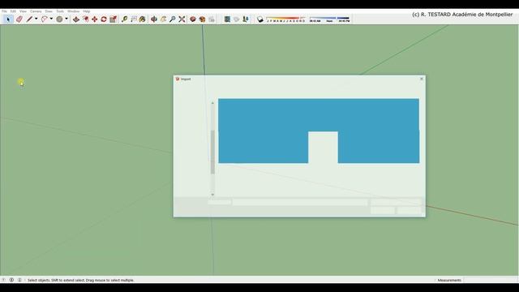This screenshot has height=292, width=519.
Task: Pick the Rotate tool
Action: (x=104, y=19)
